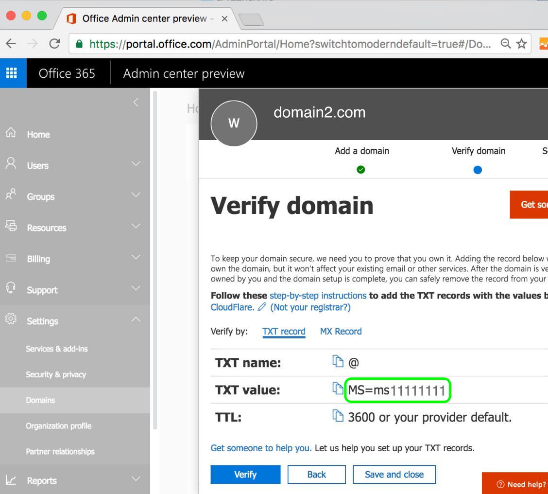Click the orange extension icon beside the address bar
548x494 pixels.
(x=544, y=44)
